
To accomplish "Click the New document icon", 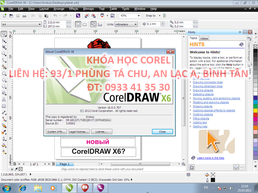I will point(4,16).
